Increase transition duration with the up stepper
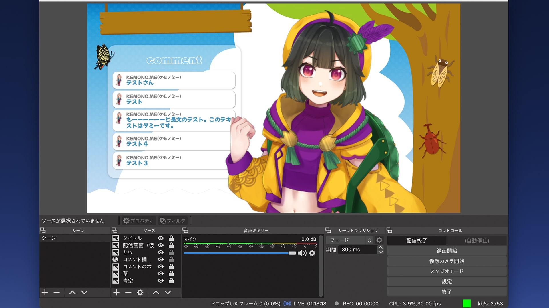The height and width of the screenshot is (308, 549). (380, 248)
